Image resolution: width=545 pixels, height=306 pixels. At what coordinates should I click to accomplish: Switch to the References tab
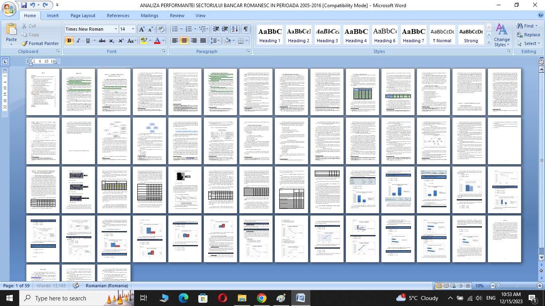point(118,16)
